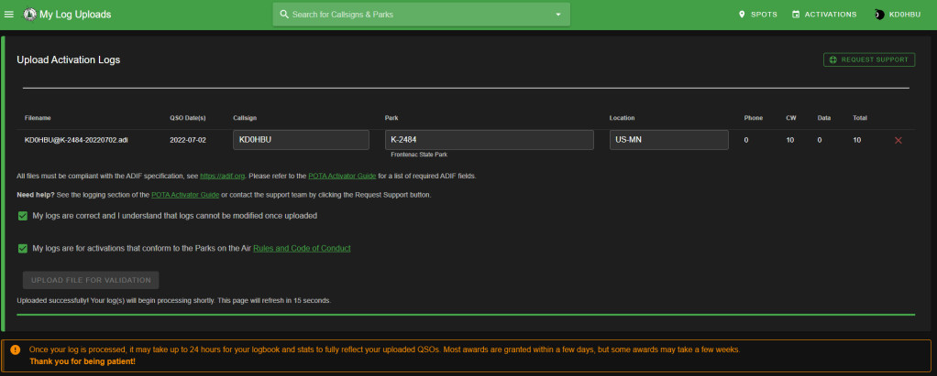Click the Spots location pin icon
Image resolution: width=937 pixels, height=376 pixels.
pyautogui.click(x=742, y=15)
